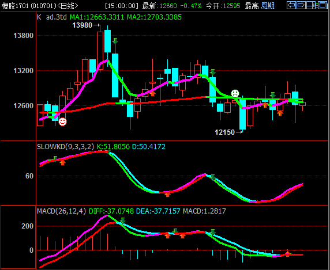Click the [15:00:00] timestamp

(122, 6)
